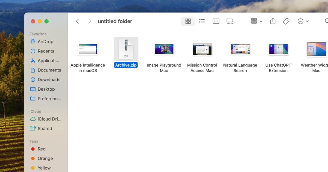
Task: Switch to list view
Action: coord(202,21)
